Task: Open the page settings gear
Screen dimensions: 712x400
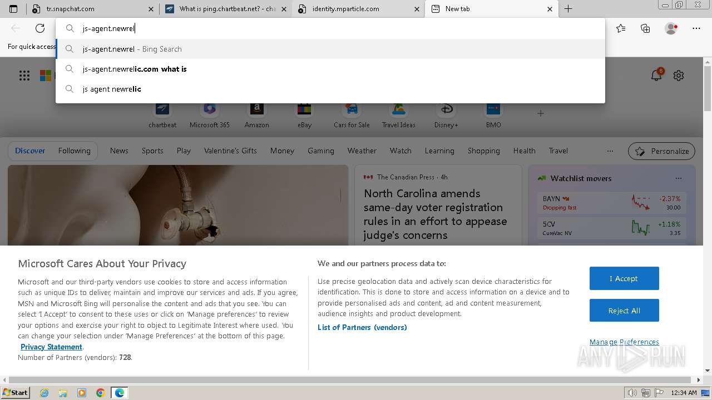Action: point(679,76)
